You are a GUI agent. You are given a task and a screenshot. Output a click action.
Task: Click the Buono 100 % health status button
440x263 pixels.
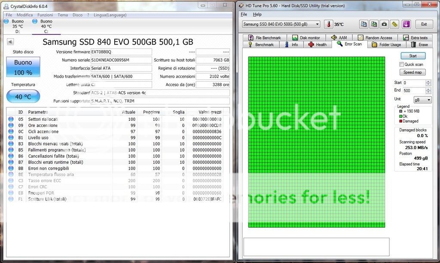pyautogui.click(x=23, y=67)
